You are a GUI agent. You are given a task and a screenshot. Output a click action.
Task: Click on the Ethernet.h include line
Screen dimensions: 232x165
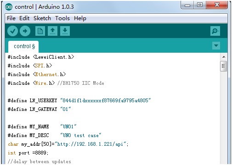[37, 74]
